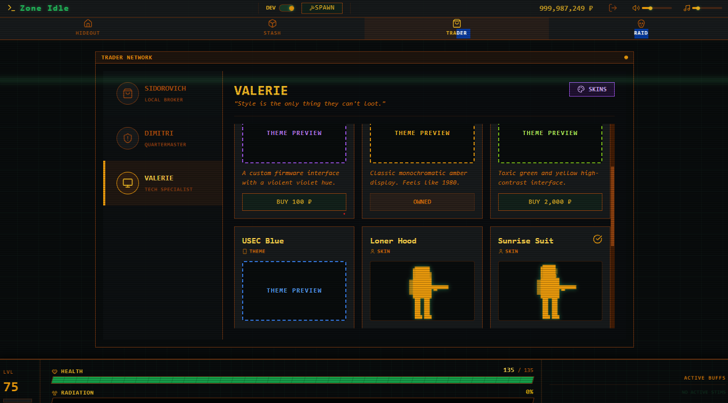Click the "135 / 135" health value
The height and width of the screenshot is (403, 728).
[518, 370]
